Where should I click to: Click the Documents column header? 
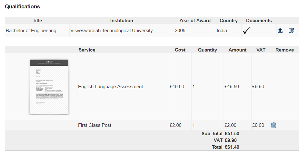259,21
